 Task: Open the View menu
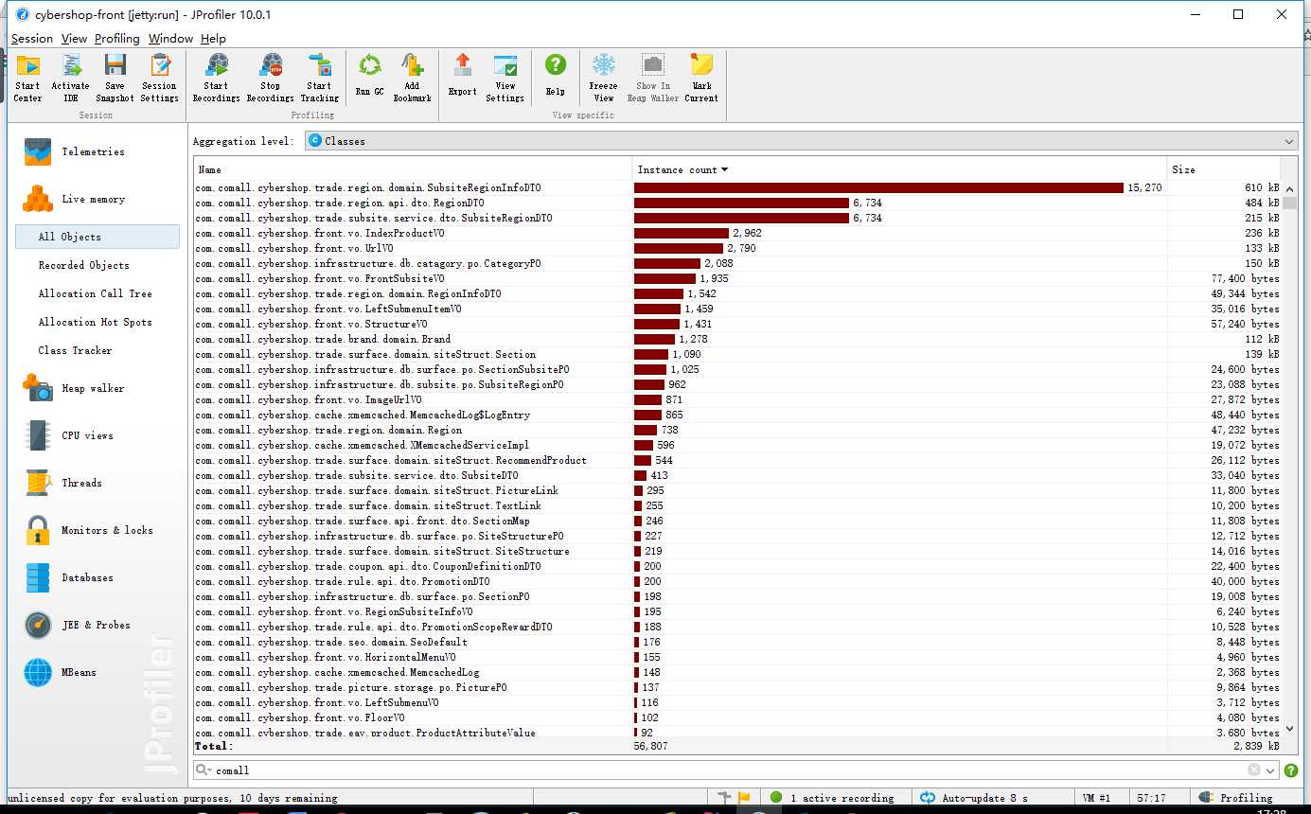pos(74,39)
